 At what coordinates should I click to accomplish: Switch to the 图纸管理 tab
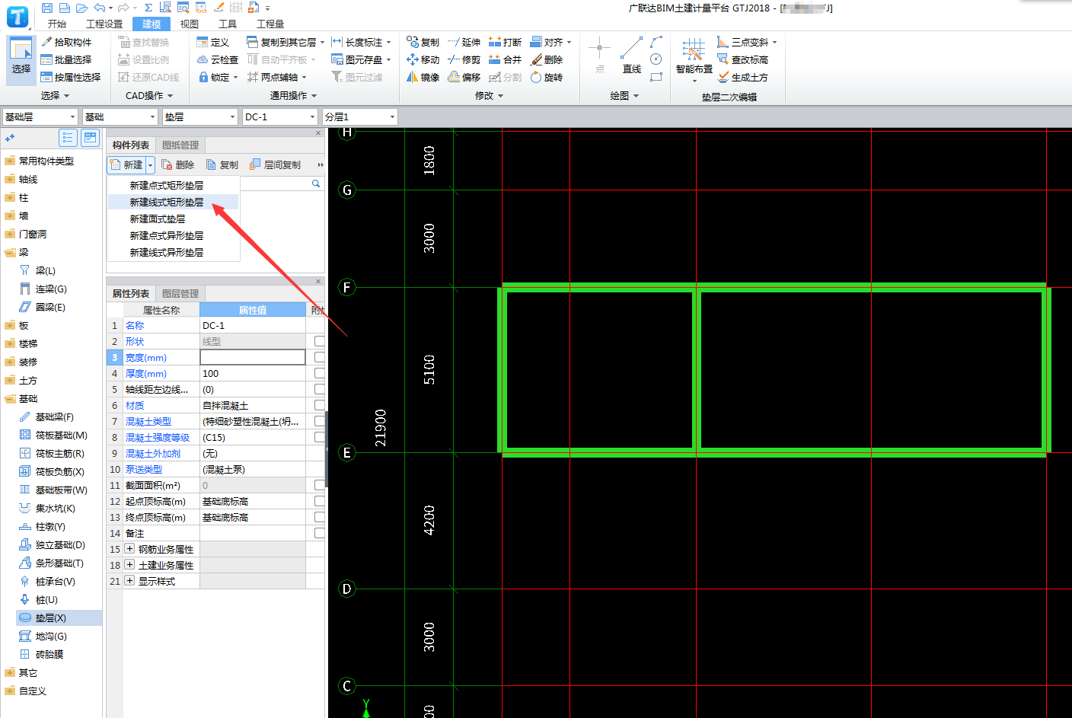tap(180, 145)
